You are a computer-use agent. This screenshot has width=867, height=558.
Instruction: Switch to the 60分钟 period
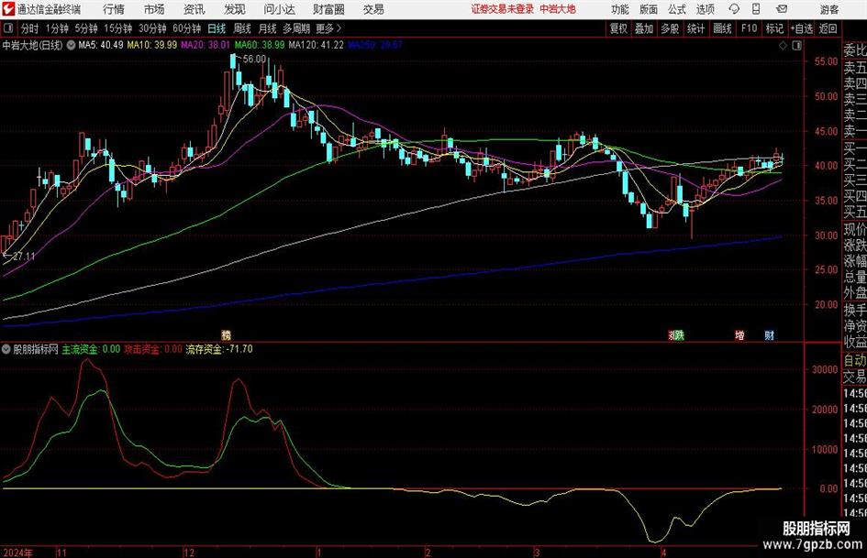(187, 28)
